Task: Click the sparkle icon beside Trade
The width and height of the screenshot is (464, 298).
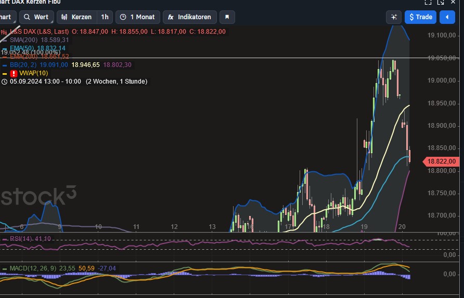Action: [393, 17]
